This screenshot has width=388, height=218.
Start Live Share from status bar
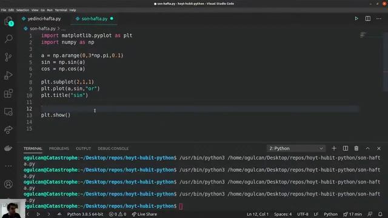144,214
